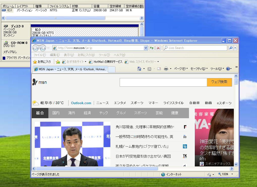
Task: Open the セーフティ(S) command bar dropdown
Action: pos(199,69)
